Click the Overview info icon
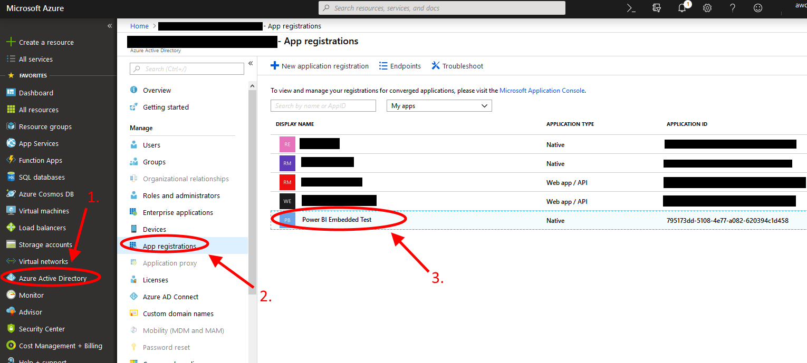 (134, 90)
